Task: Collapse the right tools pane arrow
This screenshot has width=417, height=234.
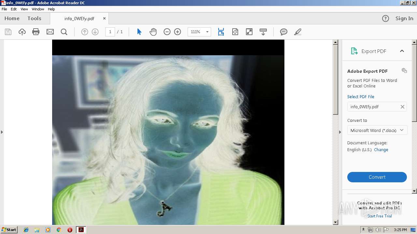Action: [340, 132]
